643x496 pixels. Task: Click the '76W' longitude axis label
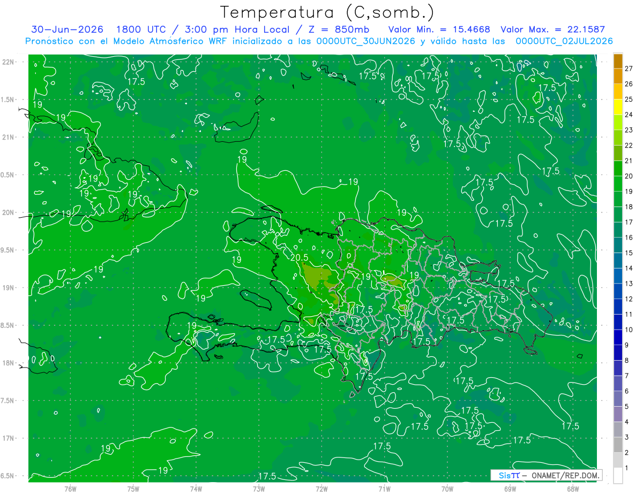pos(70,489)
